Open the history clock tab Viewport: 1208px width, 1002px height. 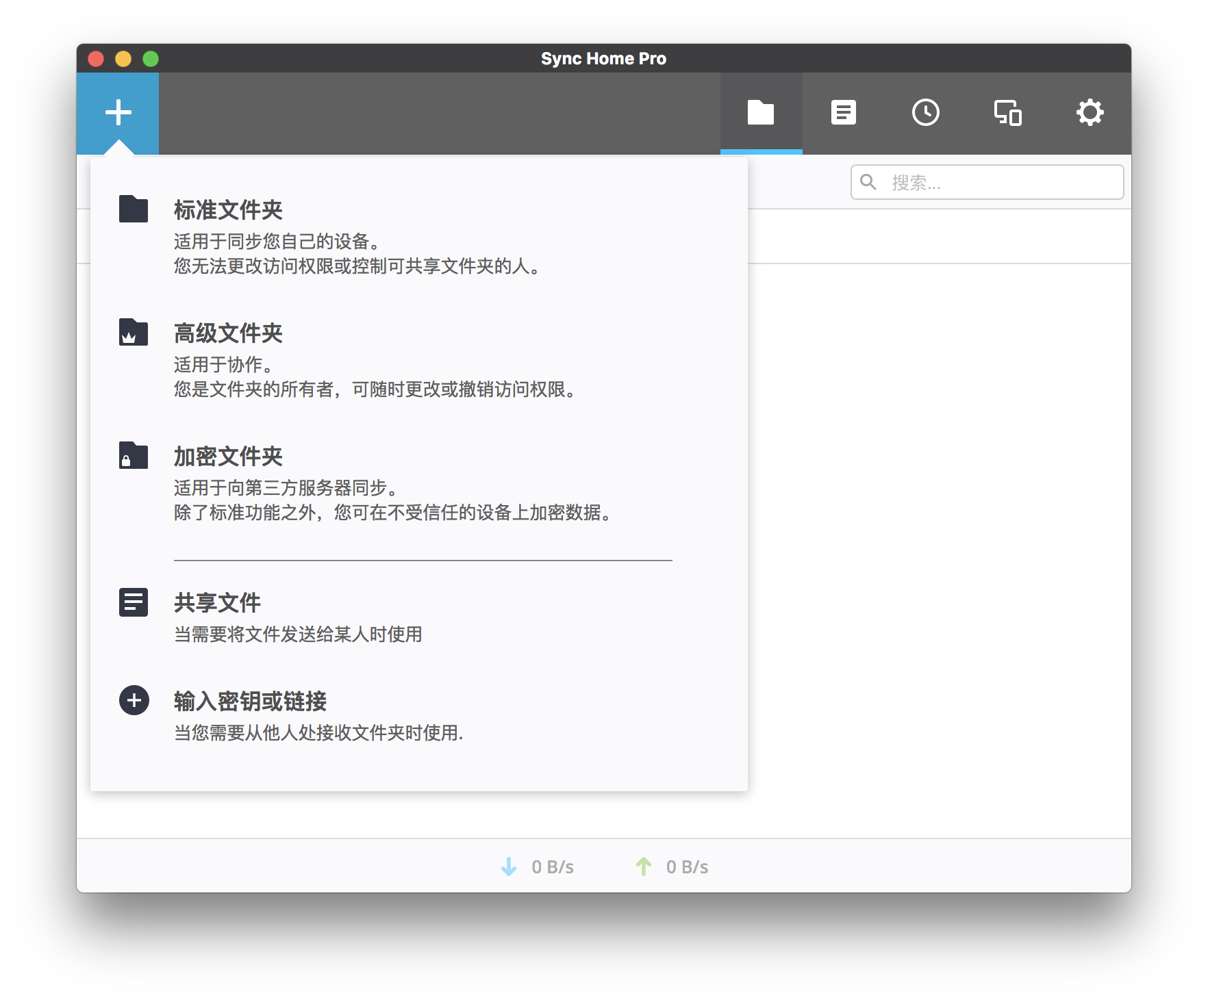[925, 113]
